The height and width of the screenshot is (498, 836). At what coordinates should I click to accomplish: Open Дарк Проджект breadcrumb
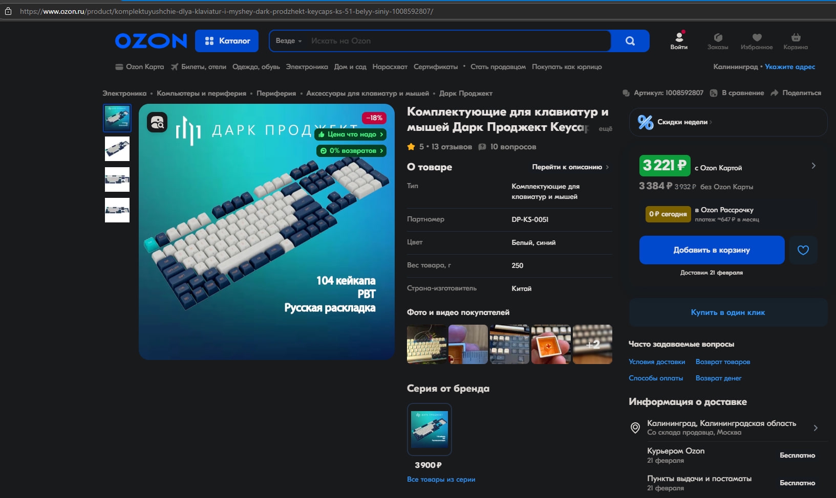pyautogui.click(x=466, y=94)
